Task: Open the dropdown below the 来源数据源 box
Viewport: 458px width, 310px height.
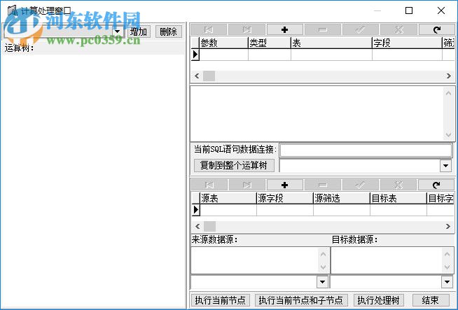Action: tap(322, 282)
